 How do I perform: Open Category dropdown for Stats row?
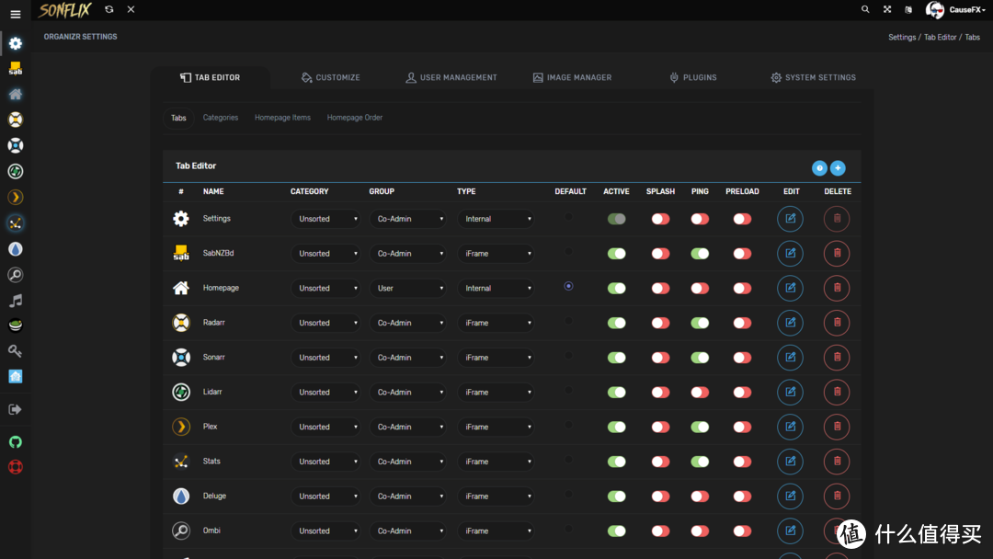[326, 462]
